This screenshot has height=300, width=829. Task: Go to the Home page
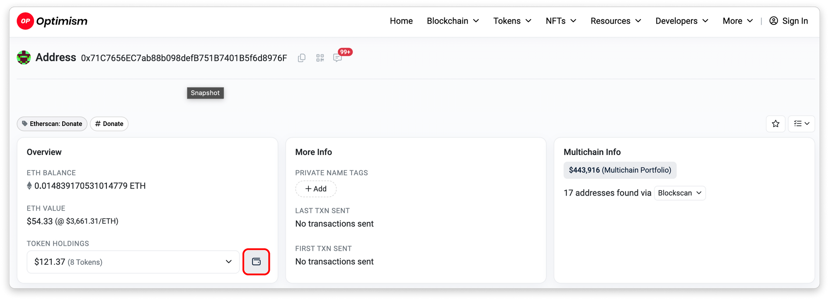[x=401, y=21]
